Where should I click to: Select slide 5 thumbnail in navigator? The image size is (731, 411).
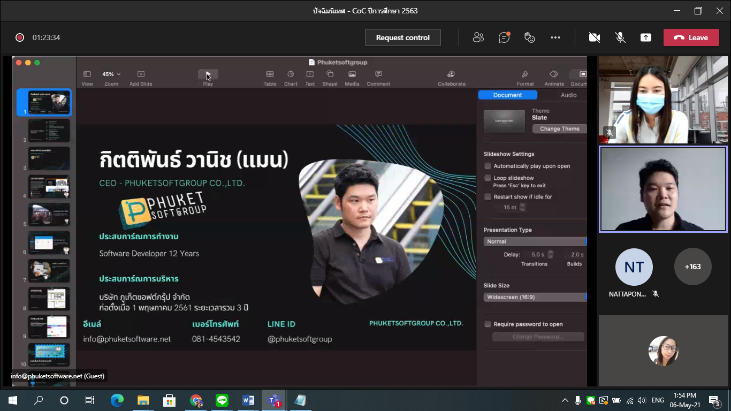point(49,215)
